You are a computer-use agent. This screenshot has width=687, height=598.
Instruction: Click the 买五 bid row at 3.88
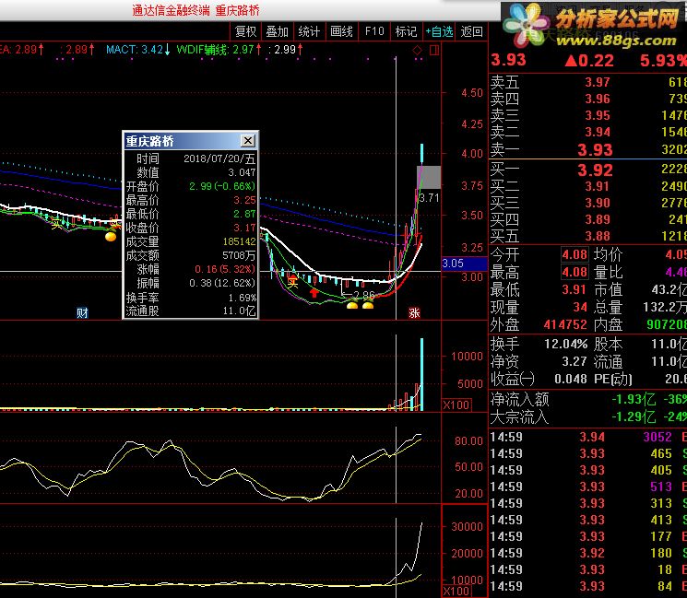(588, 237)
